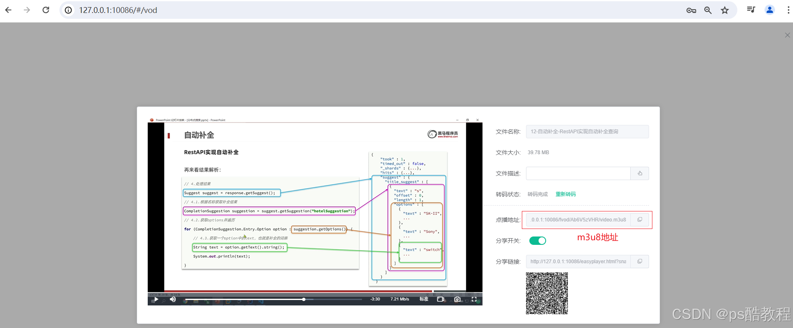The height and width of the screenshot is (328, 793).
Task: Click the 39.78 MB file size text
Action: [538, 153]
